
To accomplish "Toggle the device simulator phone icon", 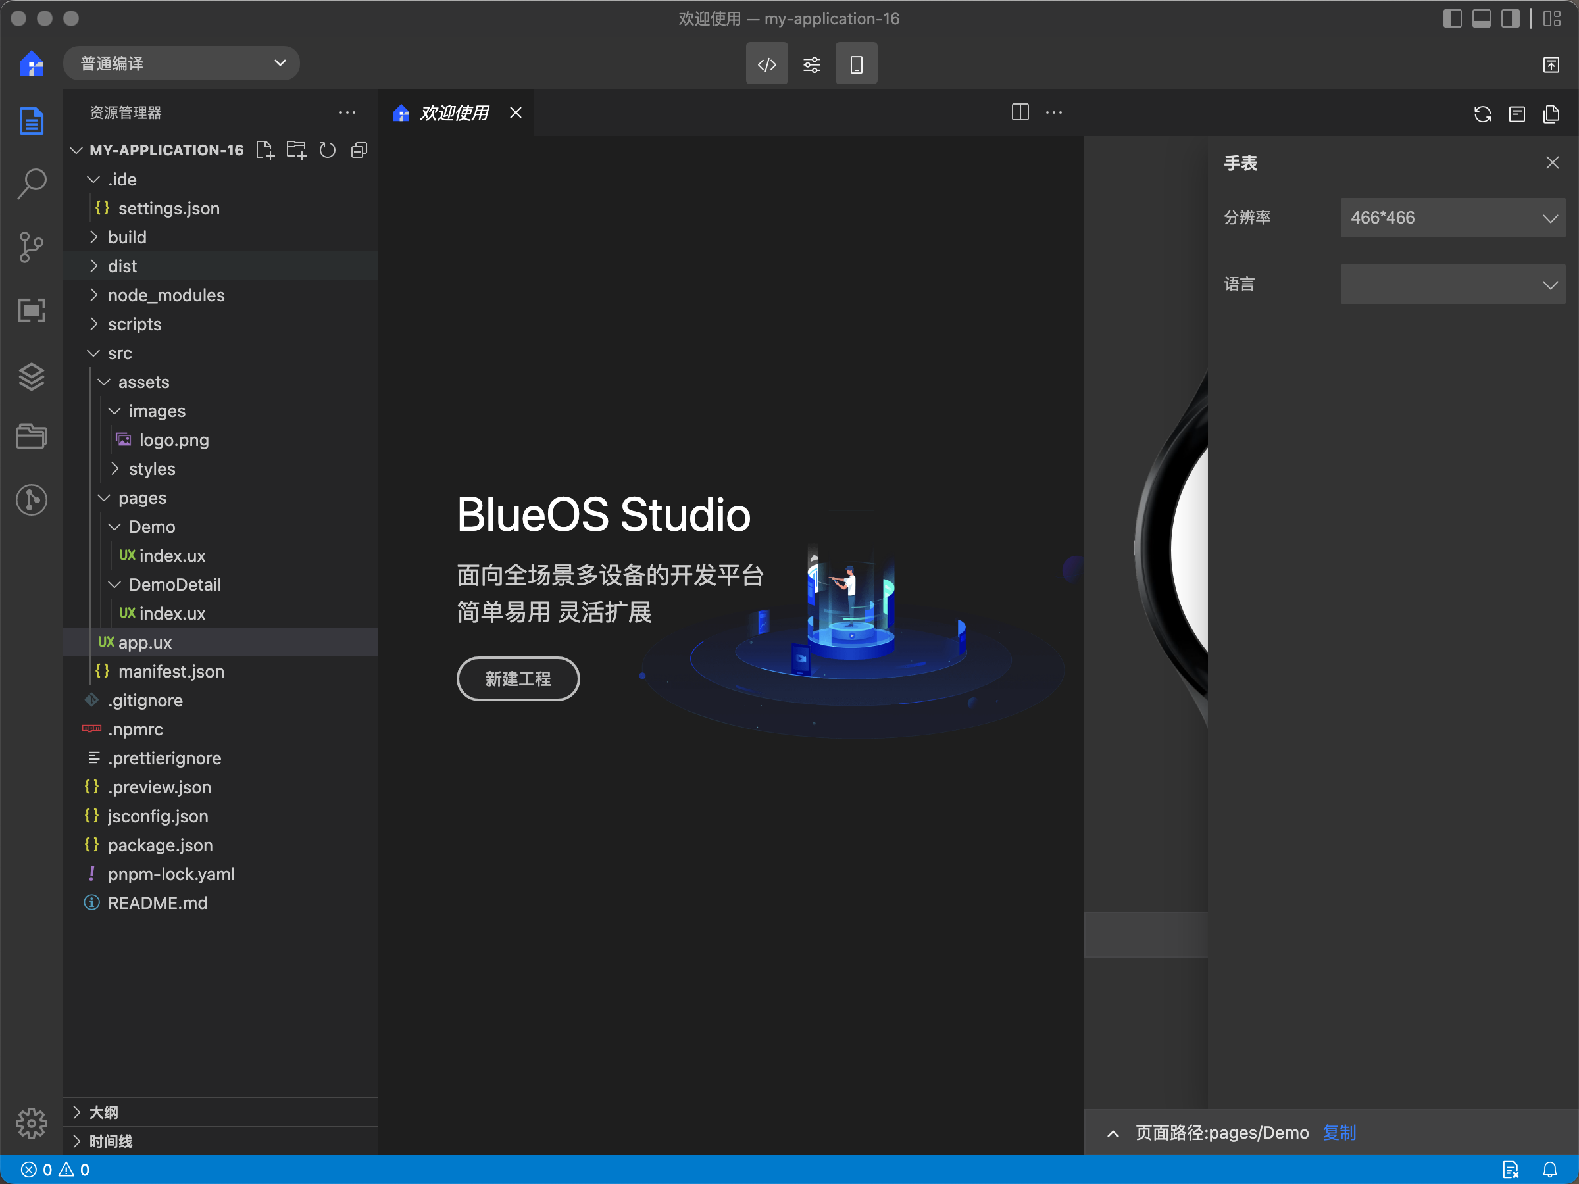I will (857, 64).
